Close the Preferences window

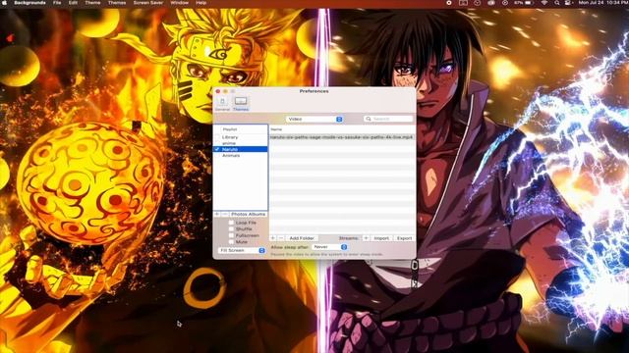click(218, 91)
